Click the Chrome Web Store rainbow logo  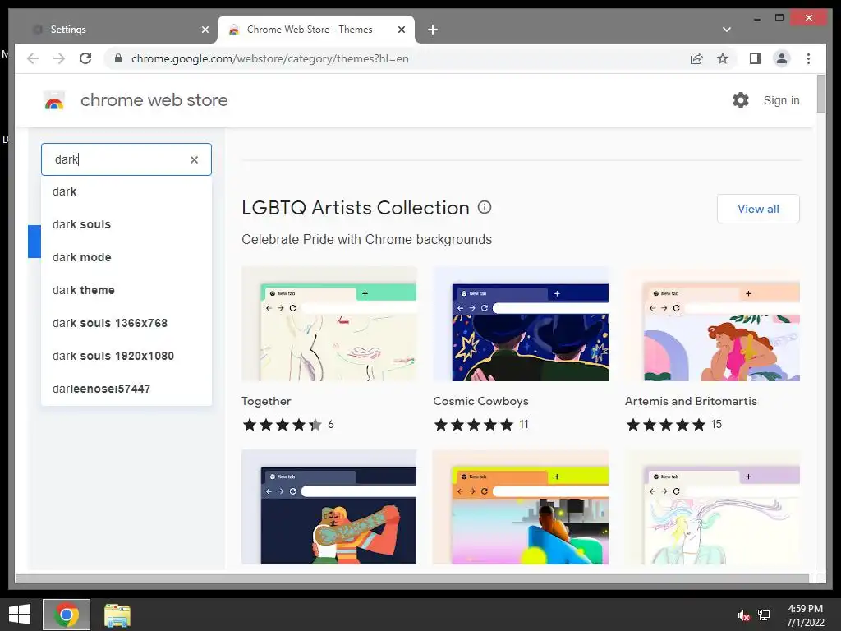[54, 100]
